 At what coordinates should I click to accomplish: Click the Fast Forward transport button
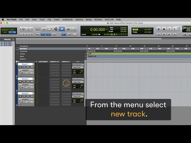point(169,35)
